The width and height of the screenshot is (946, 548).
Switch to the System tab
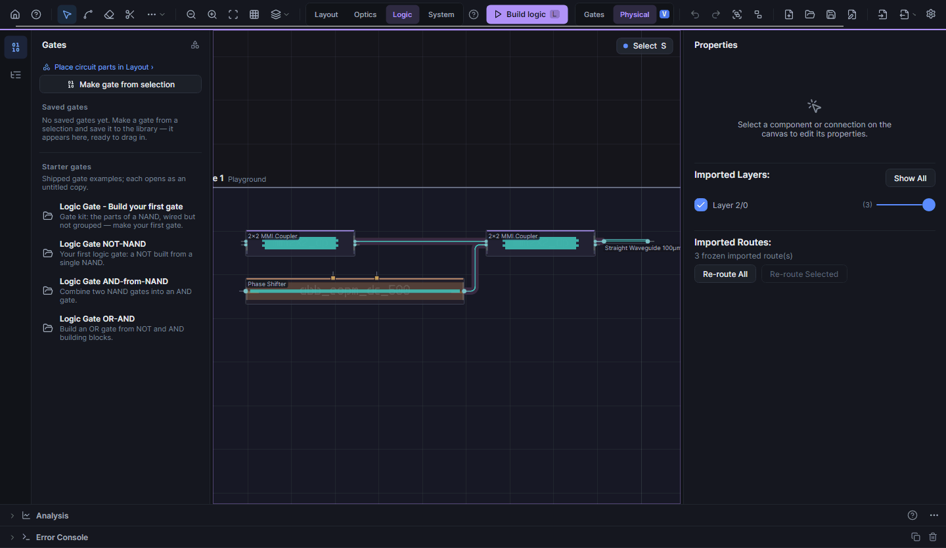(441, 14)
